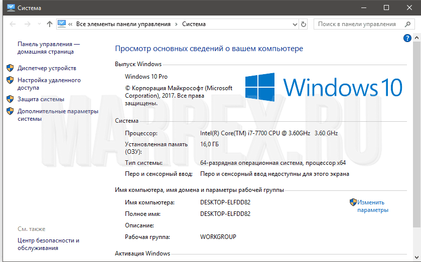Open the recent locations dropdown arrow
The image size is (421, 262).
click(39, 24)
